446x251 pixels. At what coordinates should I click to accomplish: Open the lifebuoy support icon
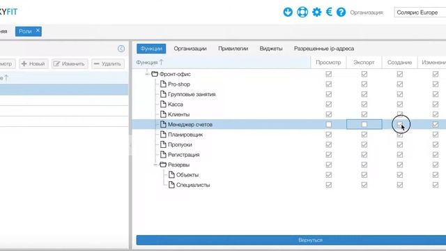[302, 13]
